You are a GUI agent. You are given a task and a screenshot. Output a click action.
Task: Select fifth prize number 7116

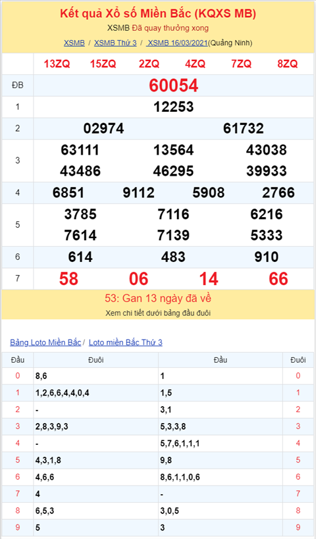coord(174,214)
